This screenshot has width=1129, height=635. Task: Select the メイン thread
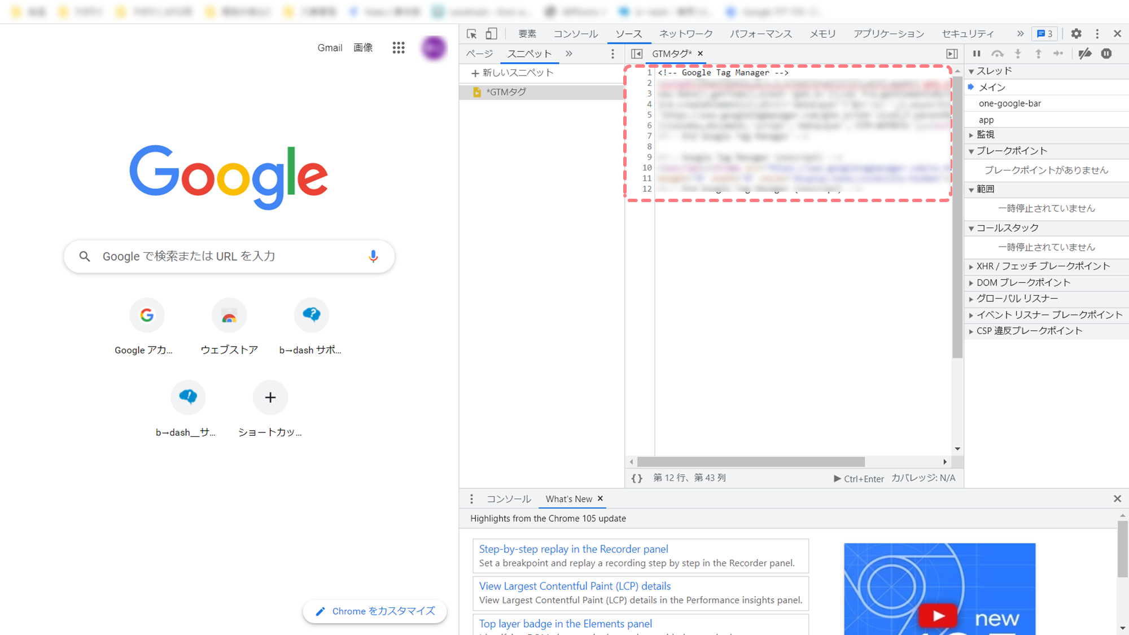(1047, 87)
